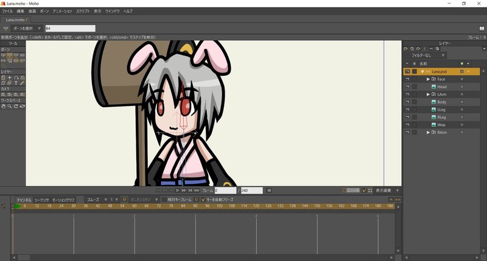The image size is (487, 261).
Task: Click the Play button in playback controls
Action: pyautogui.click(x=177, y=190)
